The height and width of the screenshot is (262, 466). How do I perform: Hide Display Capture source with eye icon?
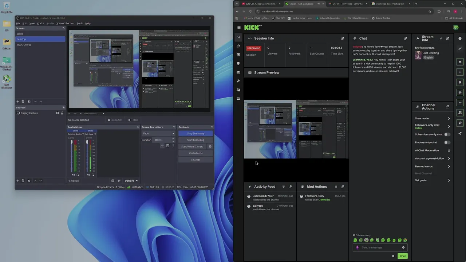coord(57,113)
